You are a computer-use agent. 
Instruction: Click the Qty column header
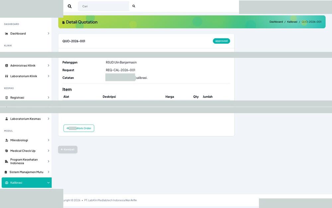[x=196, y=97]
